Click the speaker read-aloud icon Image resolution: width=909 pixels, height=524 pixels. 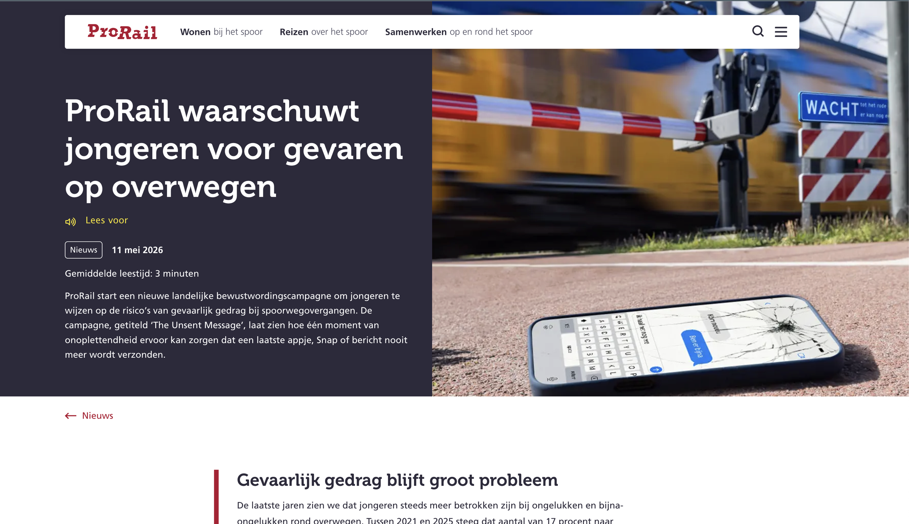pyautogui.click(x=71, y=222)
